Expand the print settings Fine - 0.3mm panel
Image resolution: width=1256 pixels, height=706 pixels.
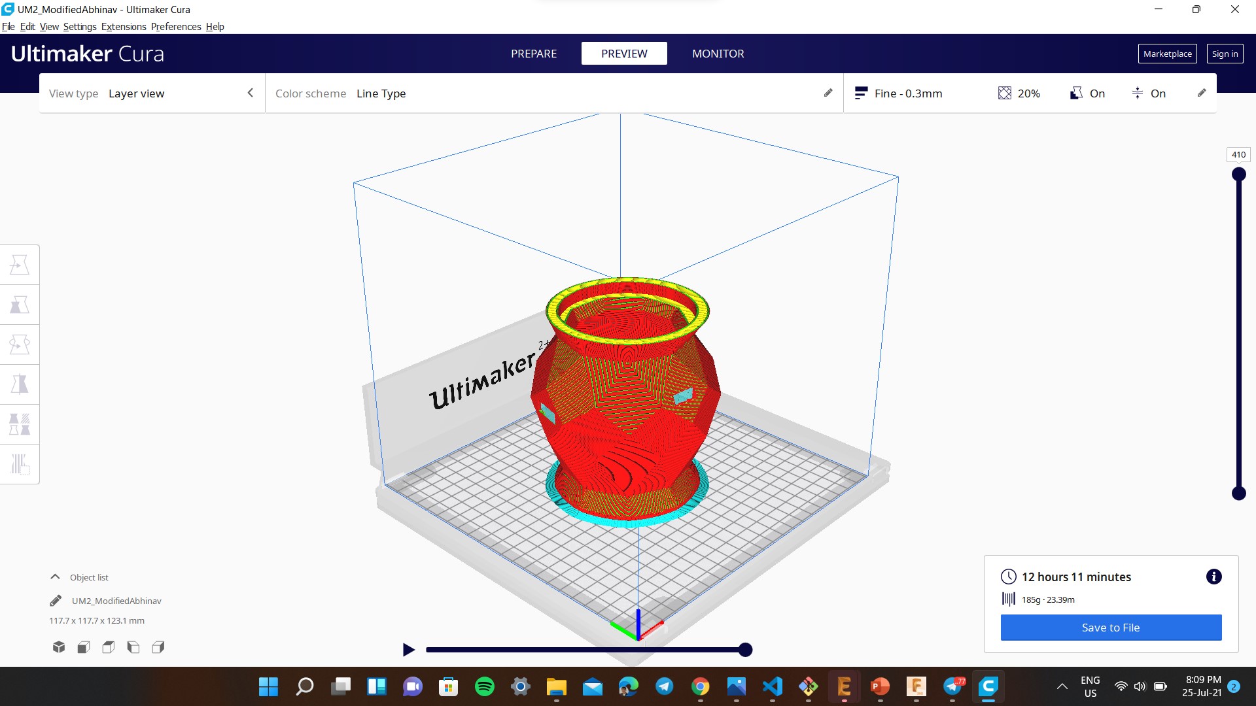[x=1030, y=93]
